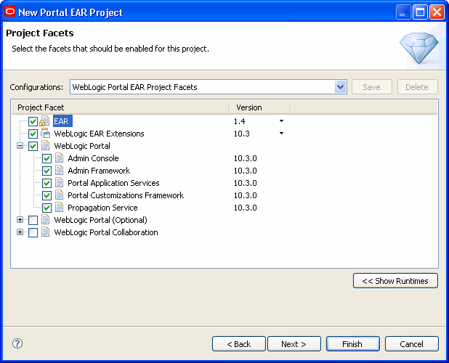This screenshot has height=363, width=449.
Task: Uncheck the EAR facet checkbox
Action: click(33, 121)
